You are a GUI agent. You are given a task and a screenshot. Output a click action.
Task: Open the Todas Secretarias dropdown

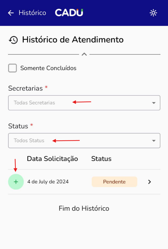point(84,103)
